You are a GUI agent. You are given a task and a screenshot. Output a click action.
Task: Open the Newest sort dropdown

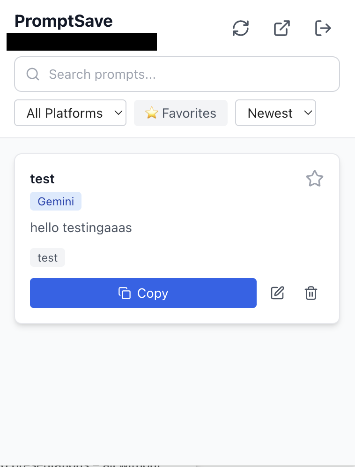click(275, 113)
